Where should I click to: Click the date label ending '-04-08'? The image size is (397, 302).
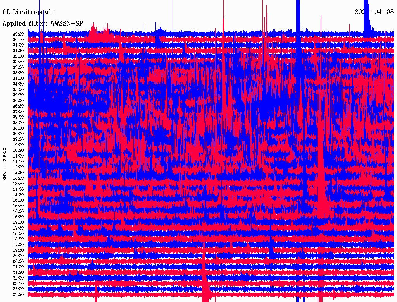click(374, 12)
